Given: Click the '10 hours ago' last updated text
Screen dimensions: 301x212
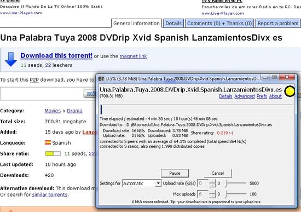Looking at the screenshot, I should click(60, 164).
